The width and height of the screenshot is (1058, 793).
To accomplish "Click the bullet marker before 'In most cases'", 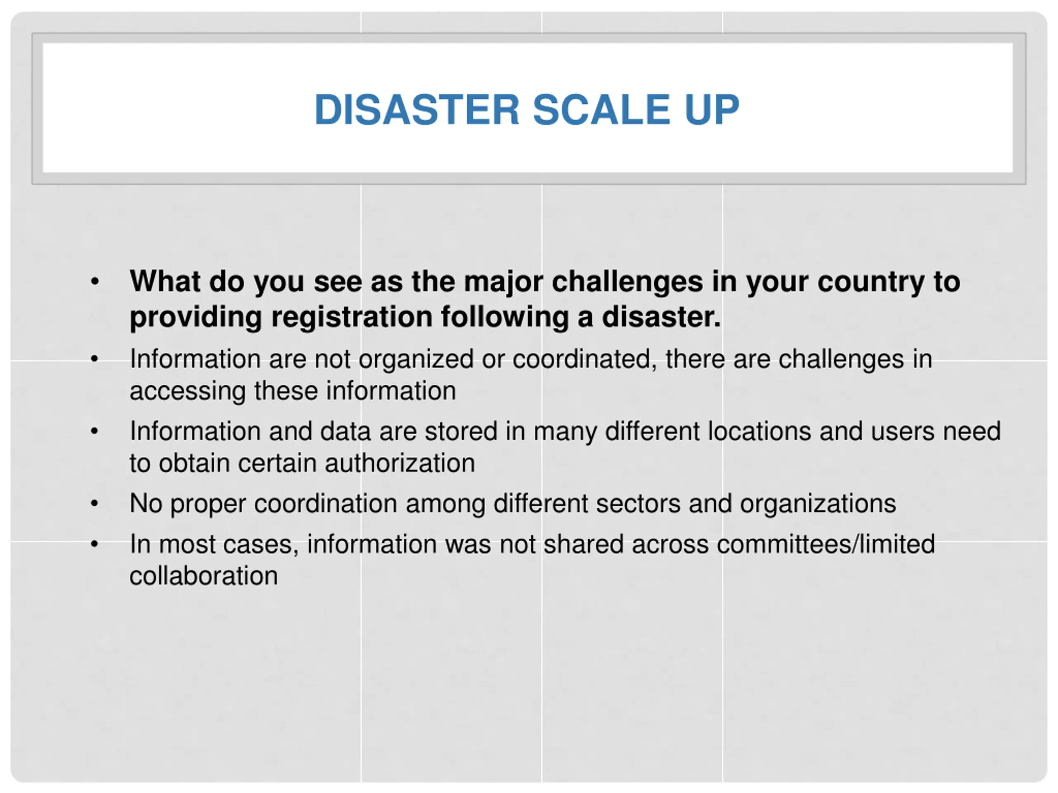I will (x=95, y=544).
